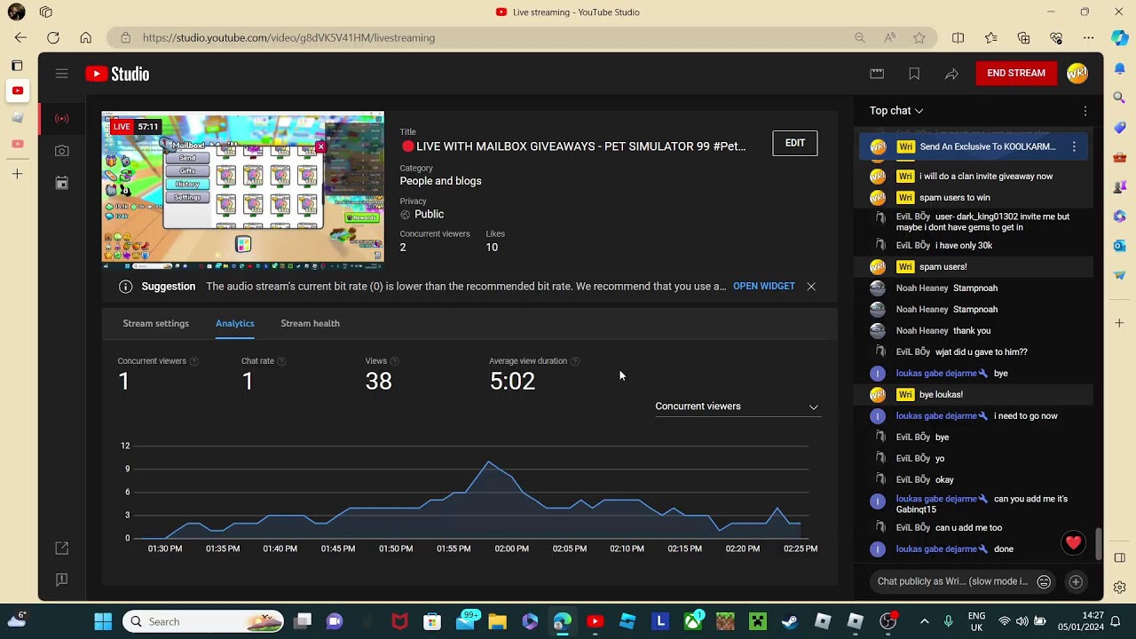Click Noah Heaney's 'thank you' chat message
The height and width of the screenshot is (639, 1136).
972,331
